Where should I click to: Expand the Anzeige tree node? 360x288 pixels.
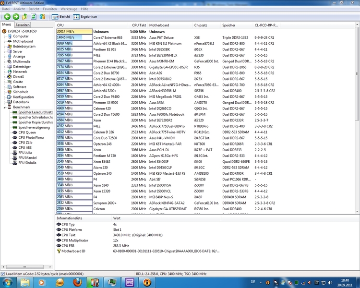tap(4, 57)
